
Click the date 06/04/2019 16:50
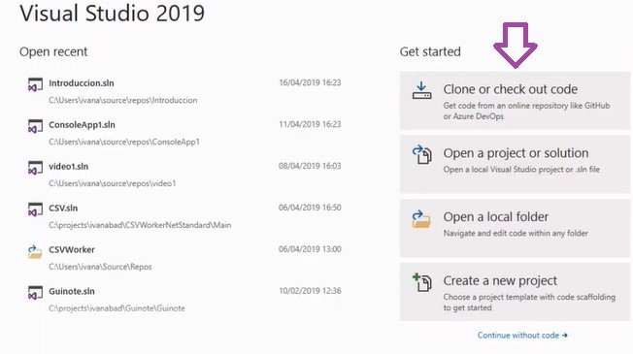(310, 208)
